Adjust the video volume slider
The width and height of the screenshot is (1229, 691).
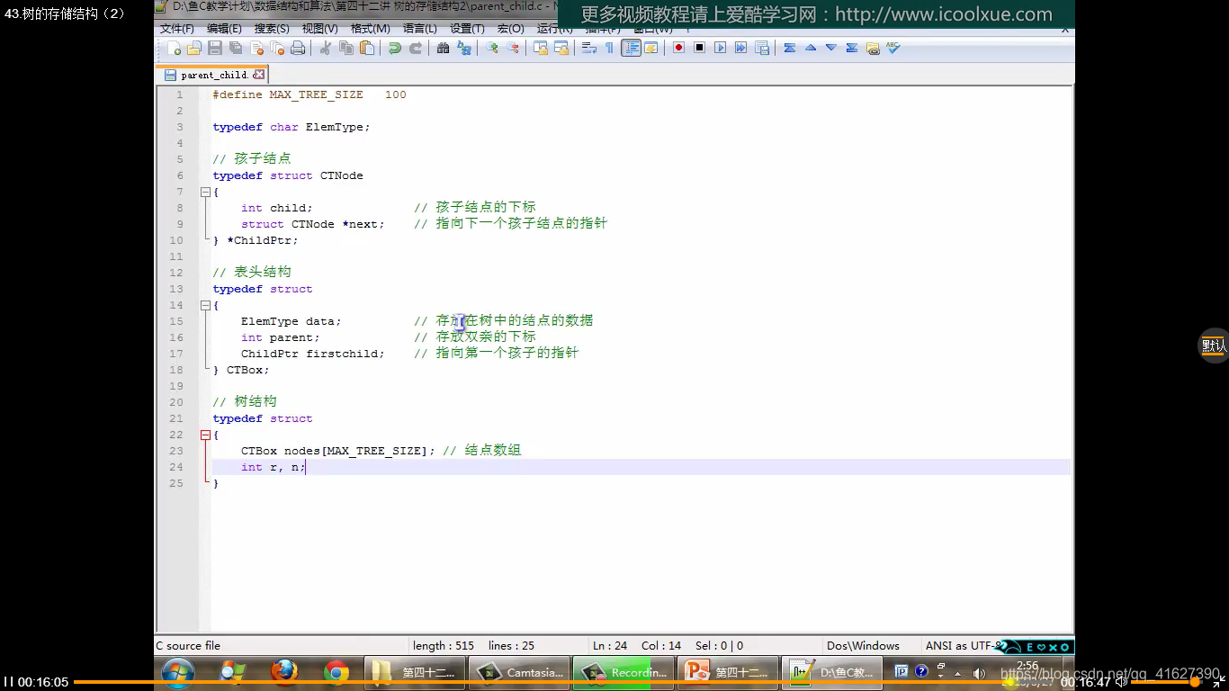[1167, 682]
